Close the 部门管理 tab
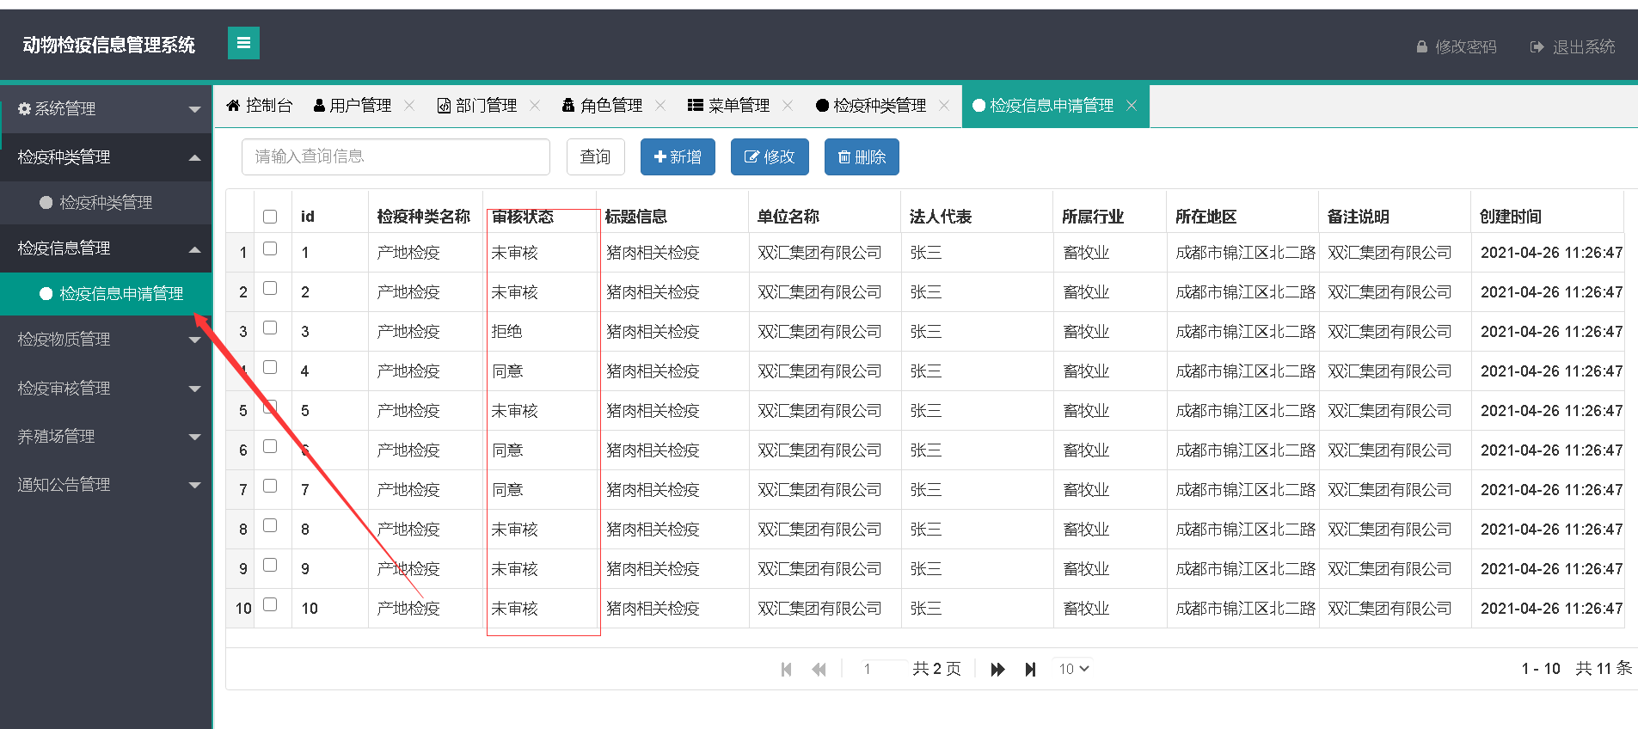Image resolution: width=1638 pixels, height=729 pixels. (x=535, y=105)
